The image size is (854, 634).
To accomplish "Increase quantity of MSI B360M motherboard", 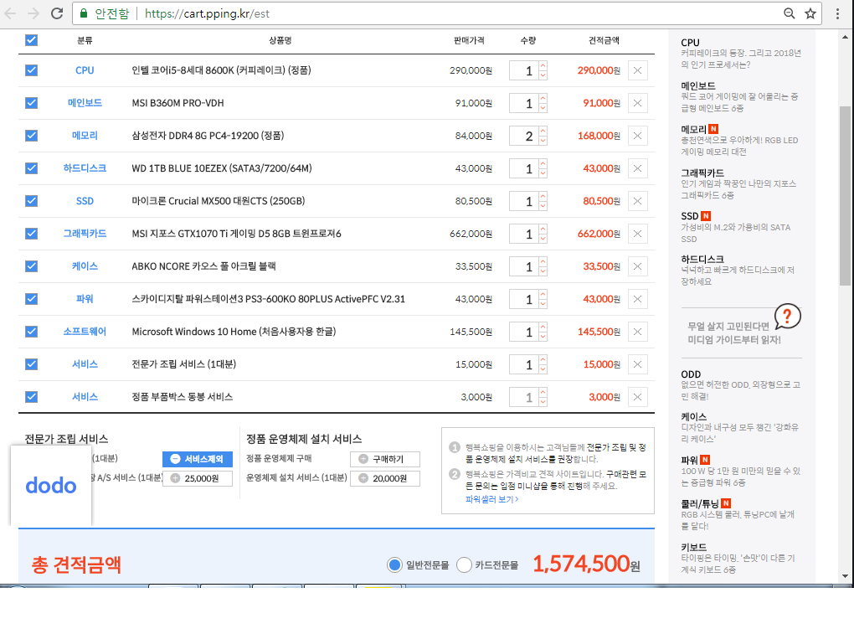I will point(543,99).
